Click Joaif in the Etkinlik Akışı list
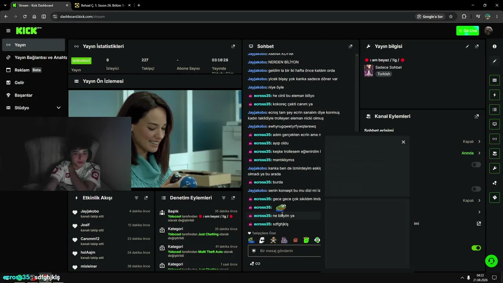Viewport: 503px width, 283px height. [x=85, y=225]
